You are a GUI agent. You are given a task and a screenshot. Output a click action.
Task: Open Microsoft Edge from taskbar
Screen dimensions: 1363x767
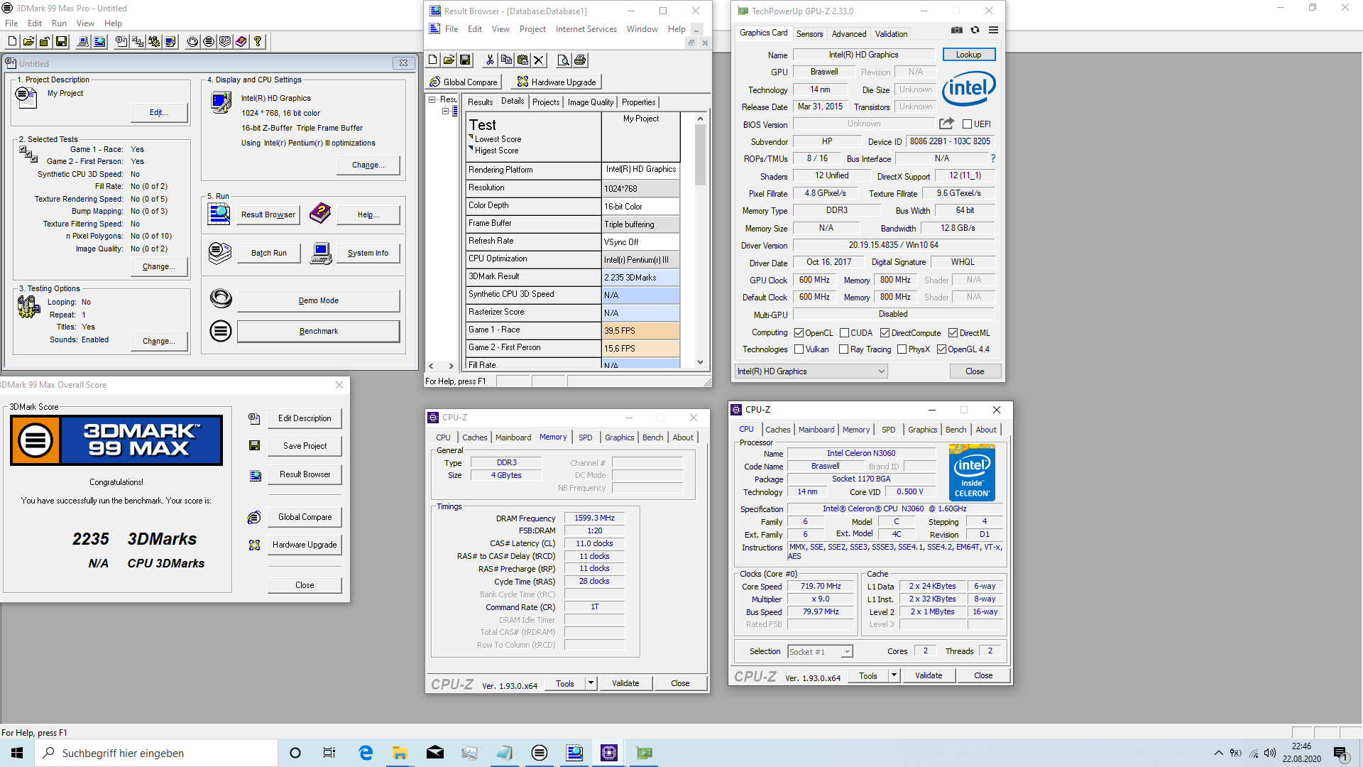[x=366, y=753]
